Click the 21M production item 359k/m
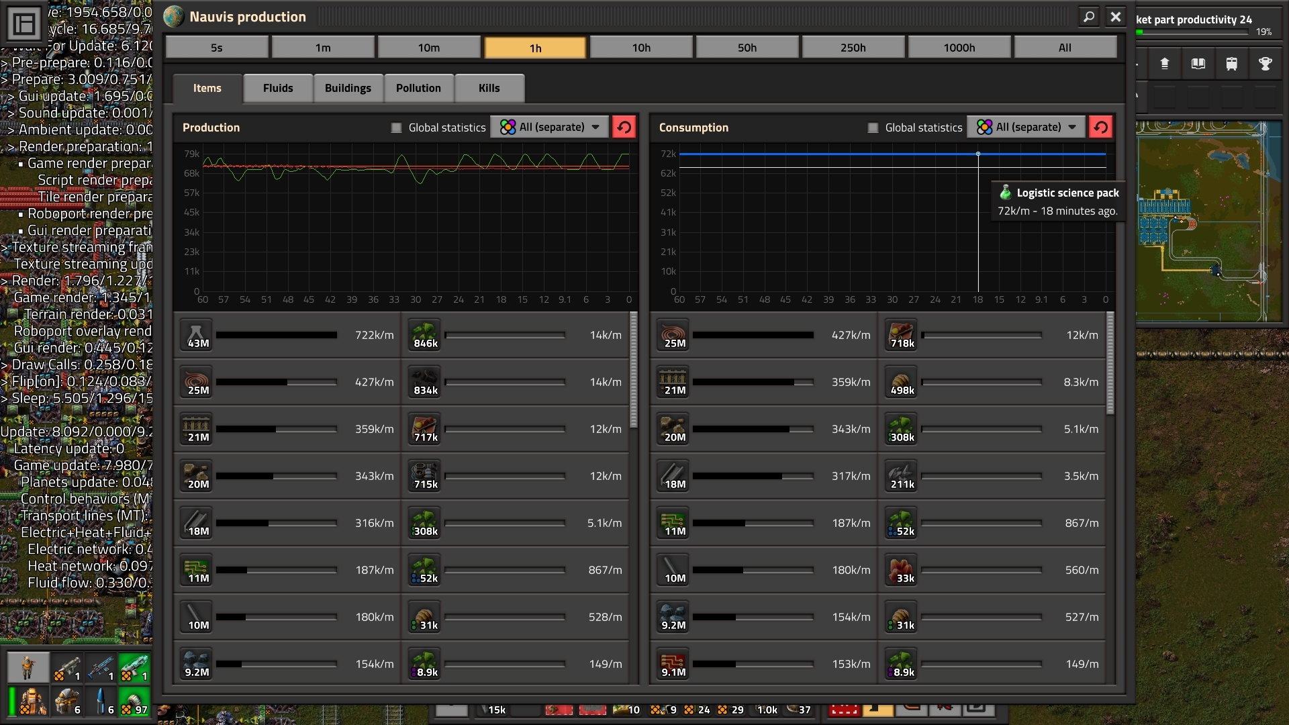Image resolution: width=1289 pixels, height=725 pixels. point(197,429)
